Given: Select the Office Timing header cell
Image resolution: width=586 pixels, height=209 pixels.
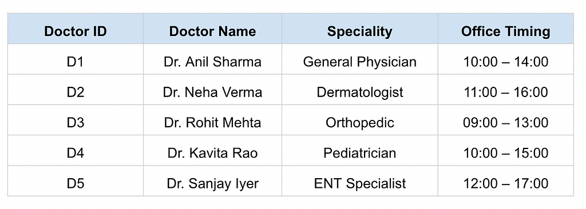Looking at the screenshot, I should (x=506, y=29).
